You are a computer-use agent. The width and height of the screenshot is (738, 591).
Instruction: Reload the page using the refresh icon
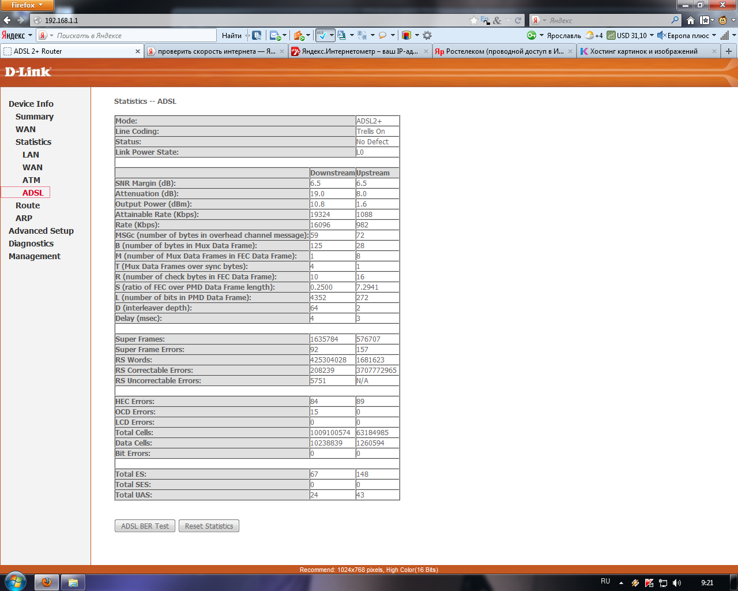518,20
